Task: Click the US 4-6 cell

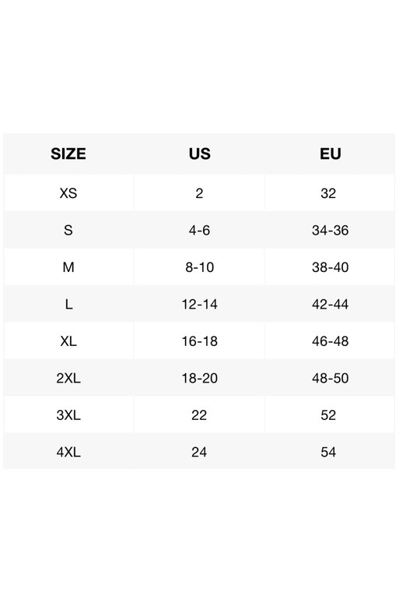Action: [x=199, y=231]
